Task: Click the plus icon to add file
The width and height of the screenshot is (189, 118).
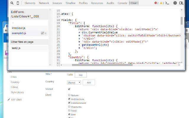Action: (13, 23)
